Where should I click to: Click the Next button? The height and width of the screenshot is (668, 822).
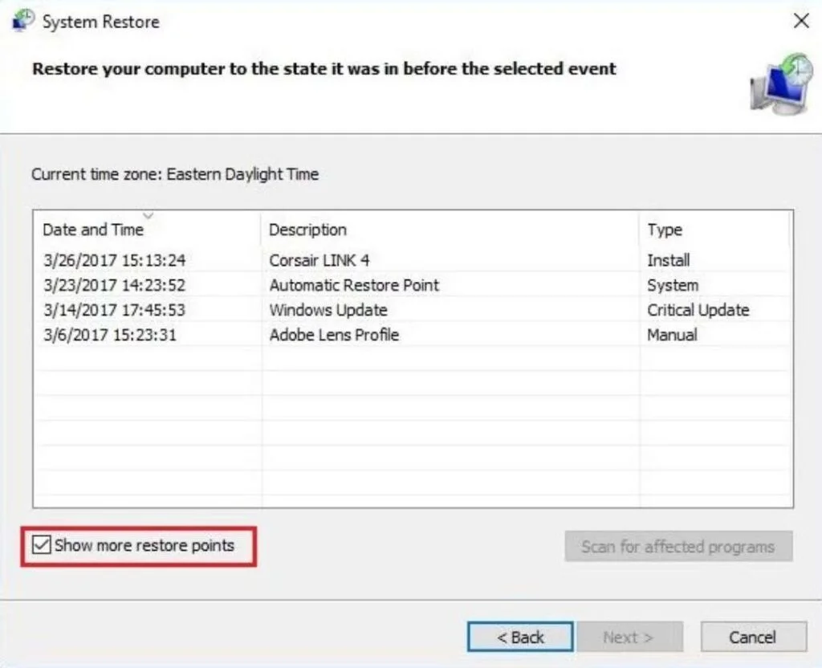(x=629, y=637)
